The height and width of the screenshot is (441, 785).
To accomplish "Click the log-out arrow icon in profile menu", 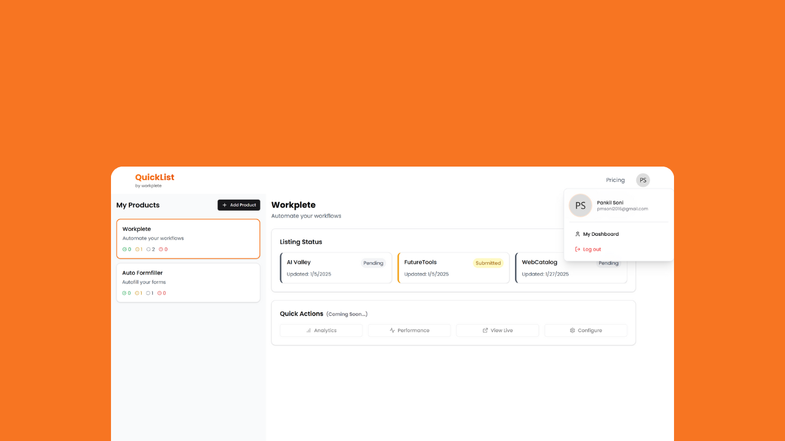I will pyautogui.click(x=577, y=249).
